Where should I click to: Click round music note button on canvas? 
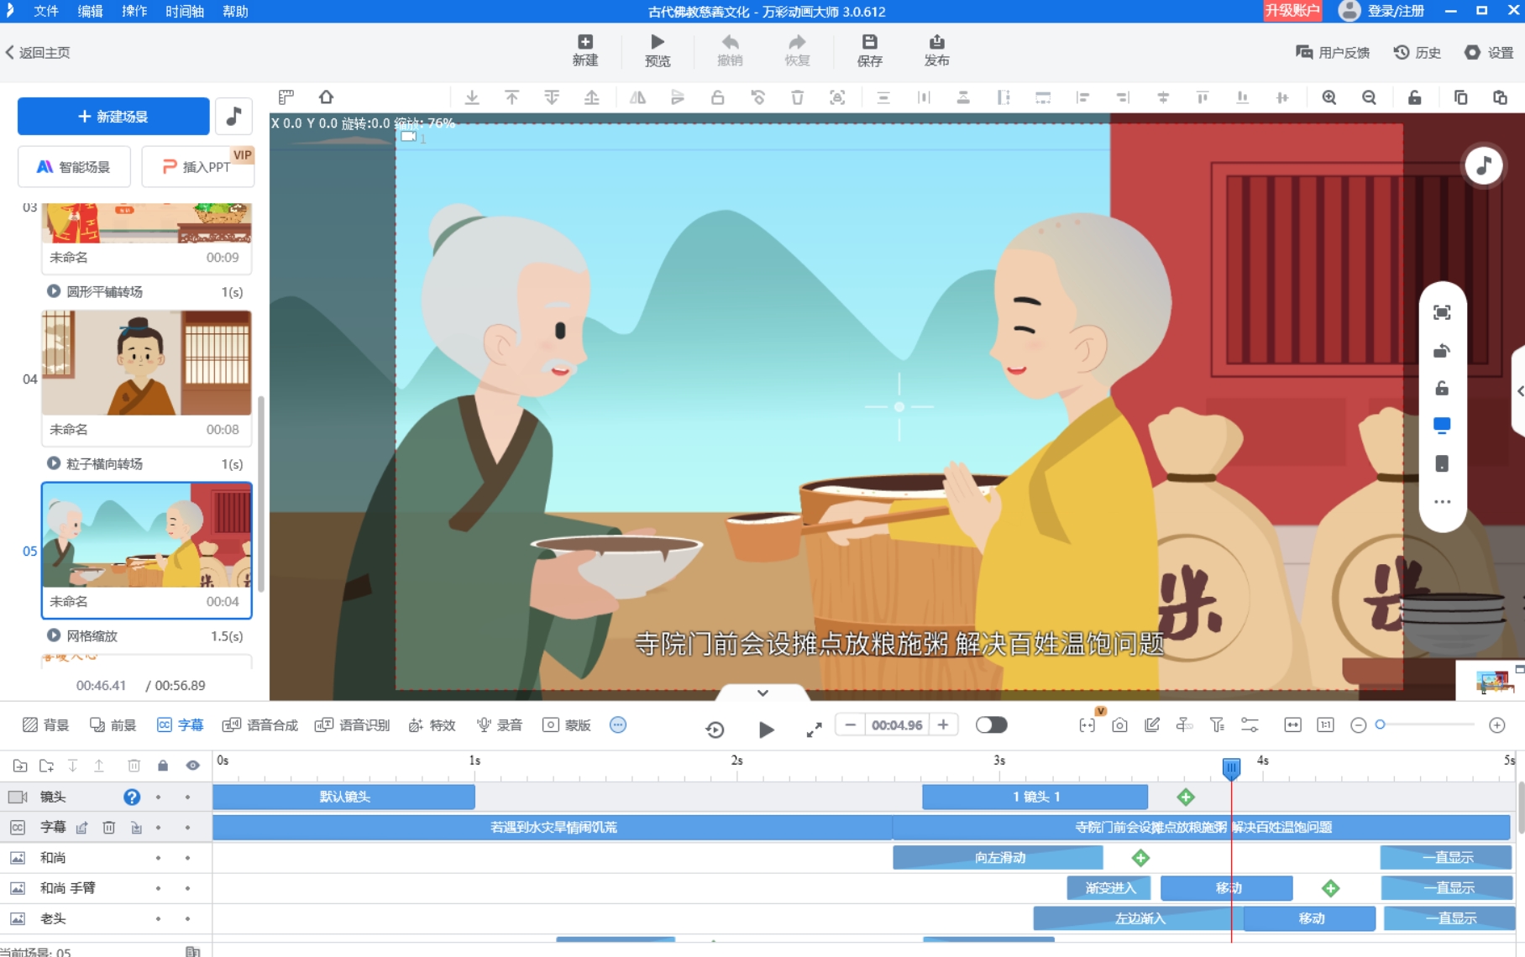[1484, 165]
